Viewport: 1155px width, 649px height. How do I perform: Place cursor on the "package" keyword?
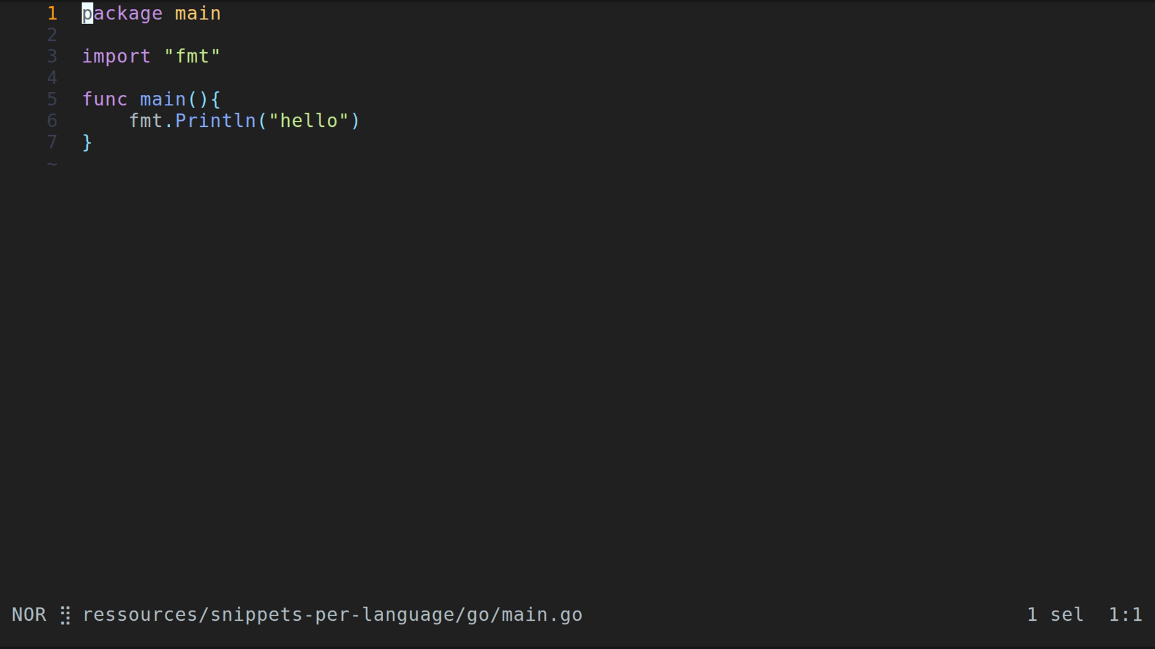coord(122,13)
